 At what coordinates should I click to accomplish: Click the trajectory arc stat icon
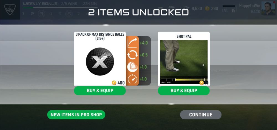coord(132,43)
